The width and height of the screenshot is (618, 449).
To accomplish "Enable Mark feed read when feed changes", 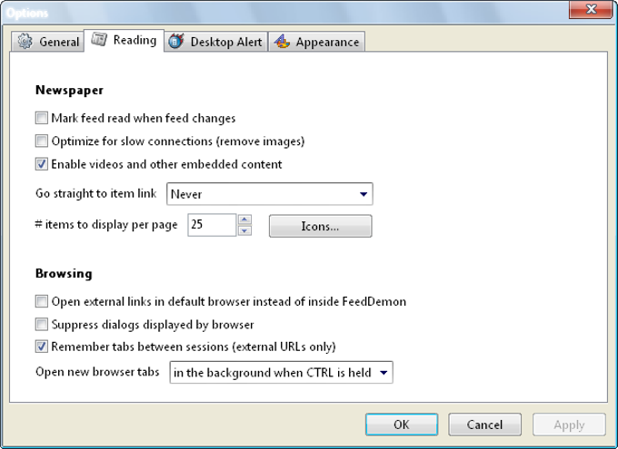I will pyautogui.click(x=42, y=118).
